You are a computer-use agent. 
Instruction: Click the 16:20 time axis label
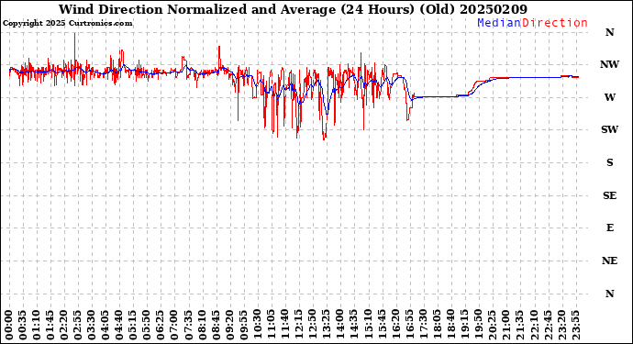coord(395,326)
